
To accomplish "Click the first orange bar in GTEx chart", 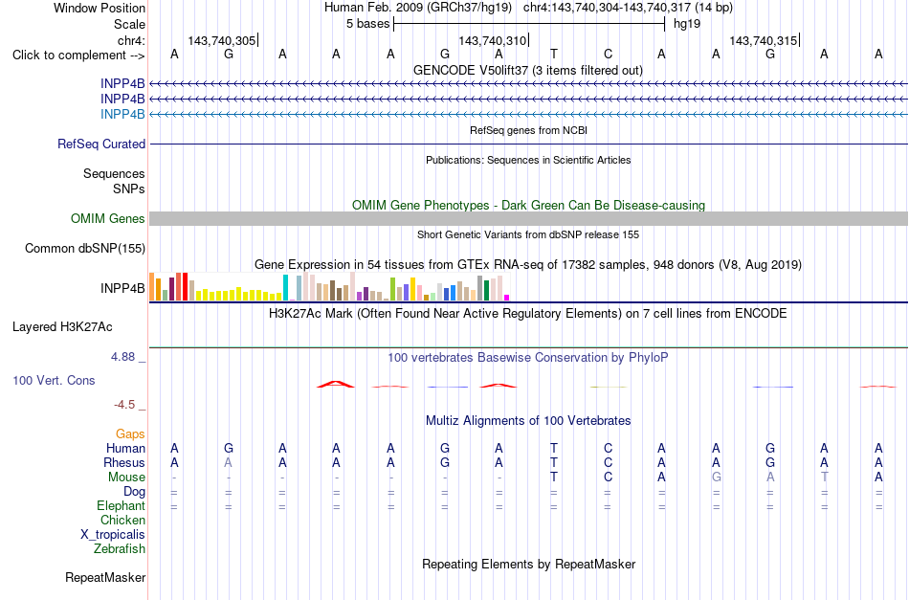I will pyautogui.click(x=152, y=286).
